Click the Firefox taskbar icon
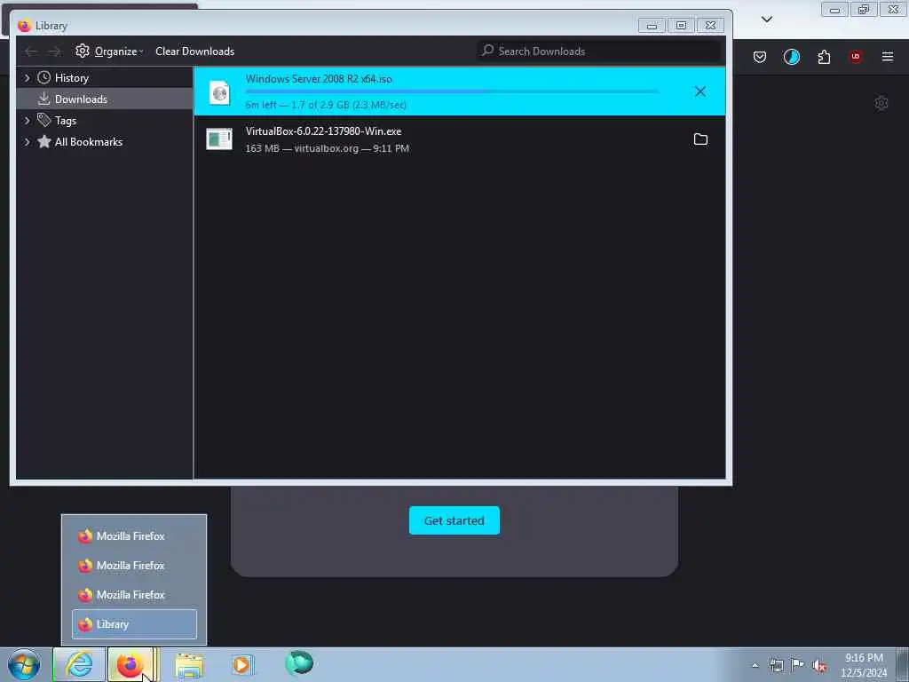This screenshot has height=682, width=909. tap(130, 664)
